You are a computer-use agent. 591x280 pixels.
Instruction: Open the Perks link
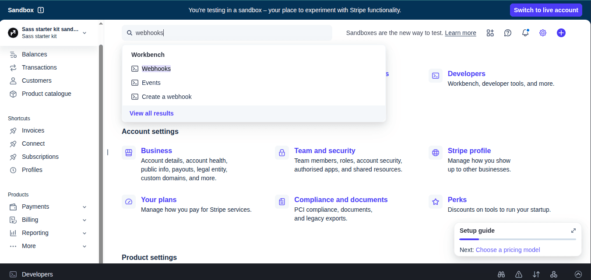pyautogui.click(x=457, y=200)
